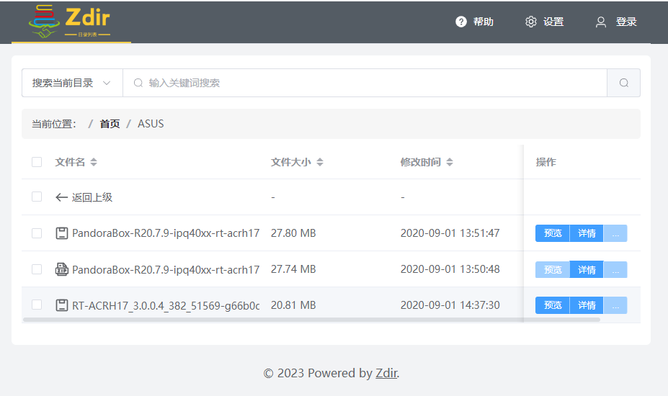Check the box for RT-ACRH17 file row
The image size is (668, 396).
click(x=37, y=305)
